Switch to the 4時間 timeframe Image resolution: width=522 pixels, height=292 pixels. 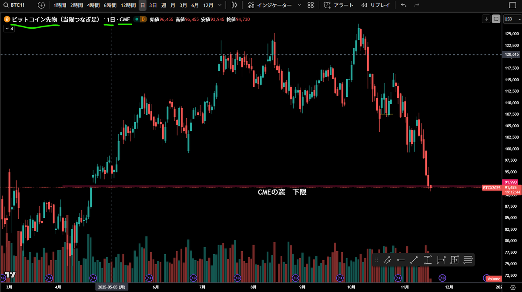click(93, 5)
